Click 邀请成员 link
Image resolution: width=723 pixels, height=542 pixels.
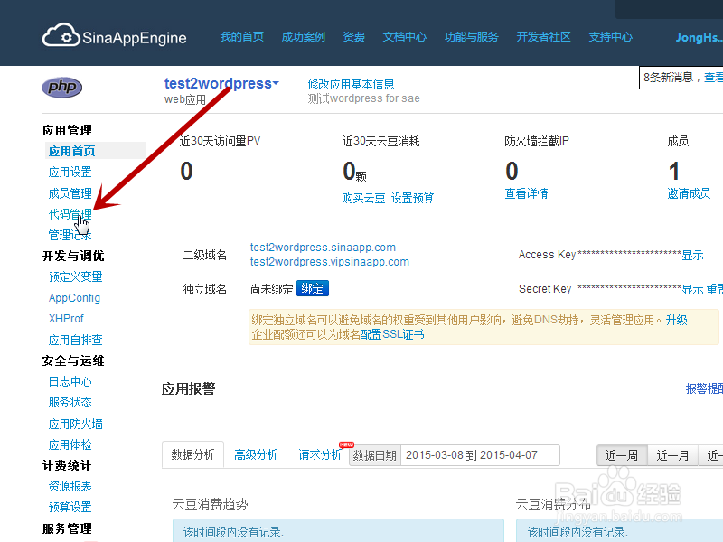coord(689,193)
